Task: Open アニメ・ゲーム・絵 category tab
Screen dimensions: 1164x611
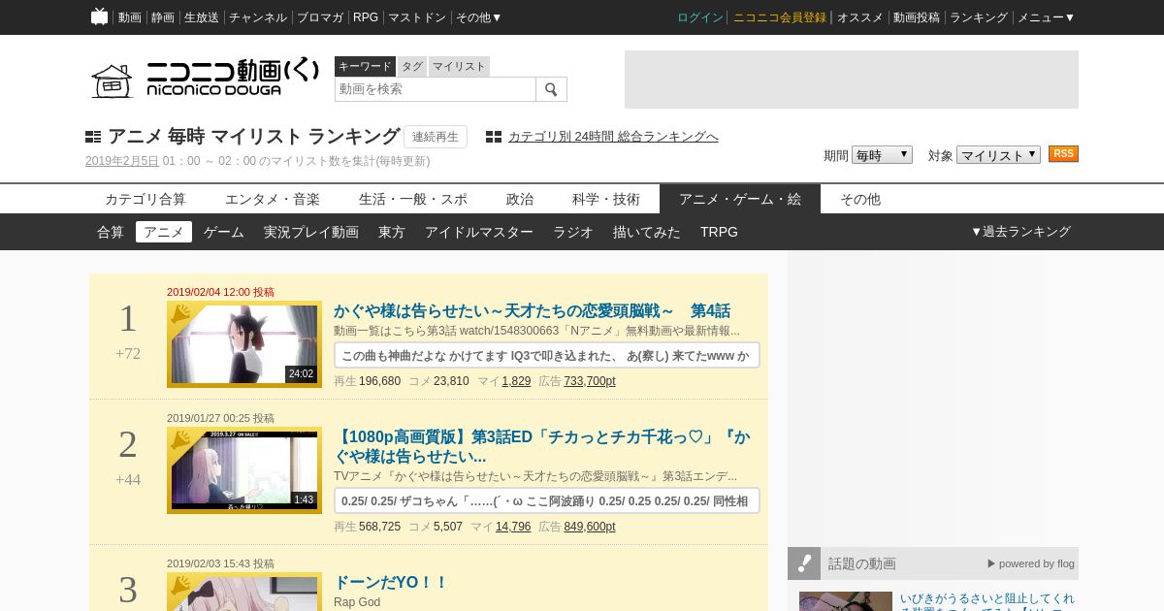Action: [x=740, y=199]
